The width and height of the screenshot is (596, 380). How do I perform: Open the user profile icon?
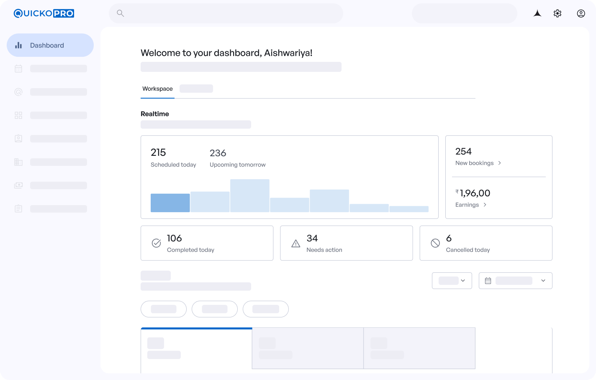(x=581, y=13)
